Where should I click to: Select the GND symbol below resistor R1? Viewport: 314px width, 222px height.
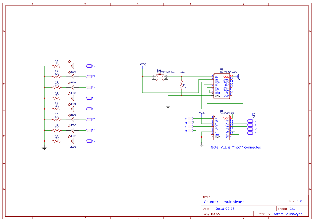(168, 105)
